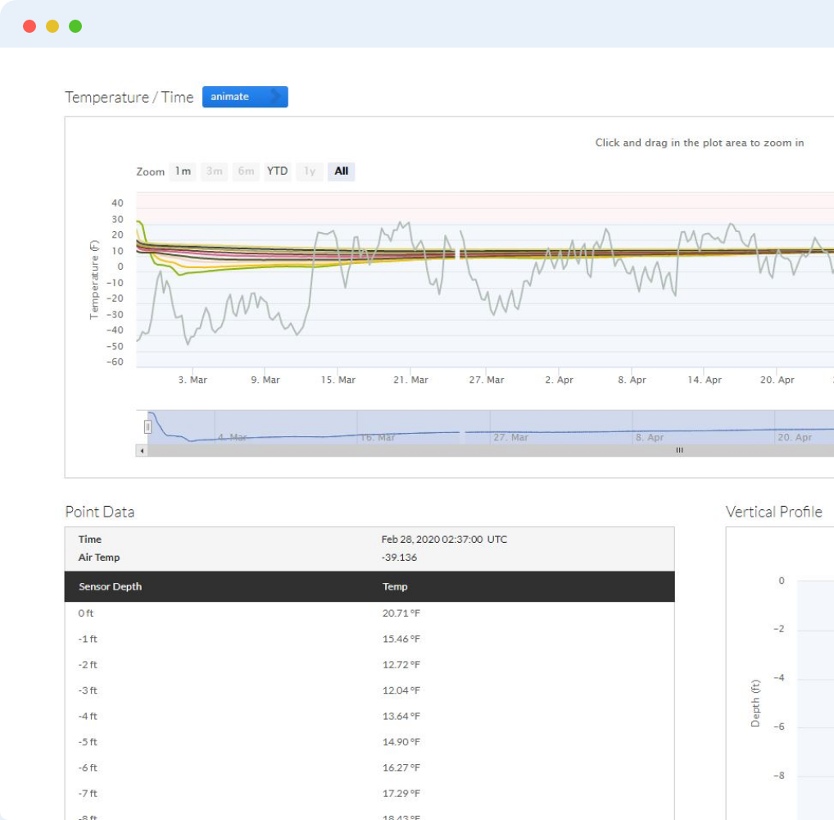
Task: Click the 'Point Data' heading
Action: tap(99, 512)
